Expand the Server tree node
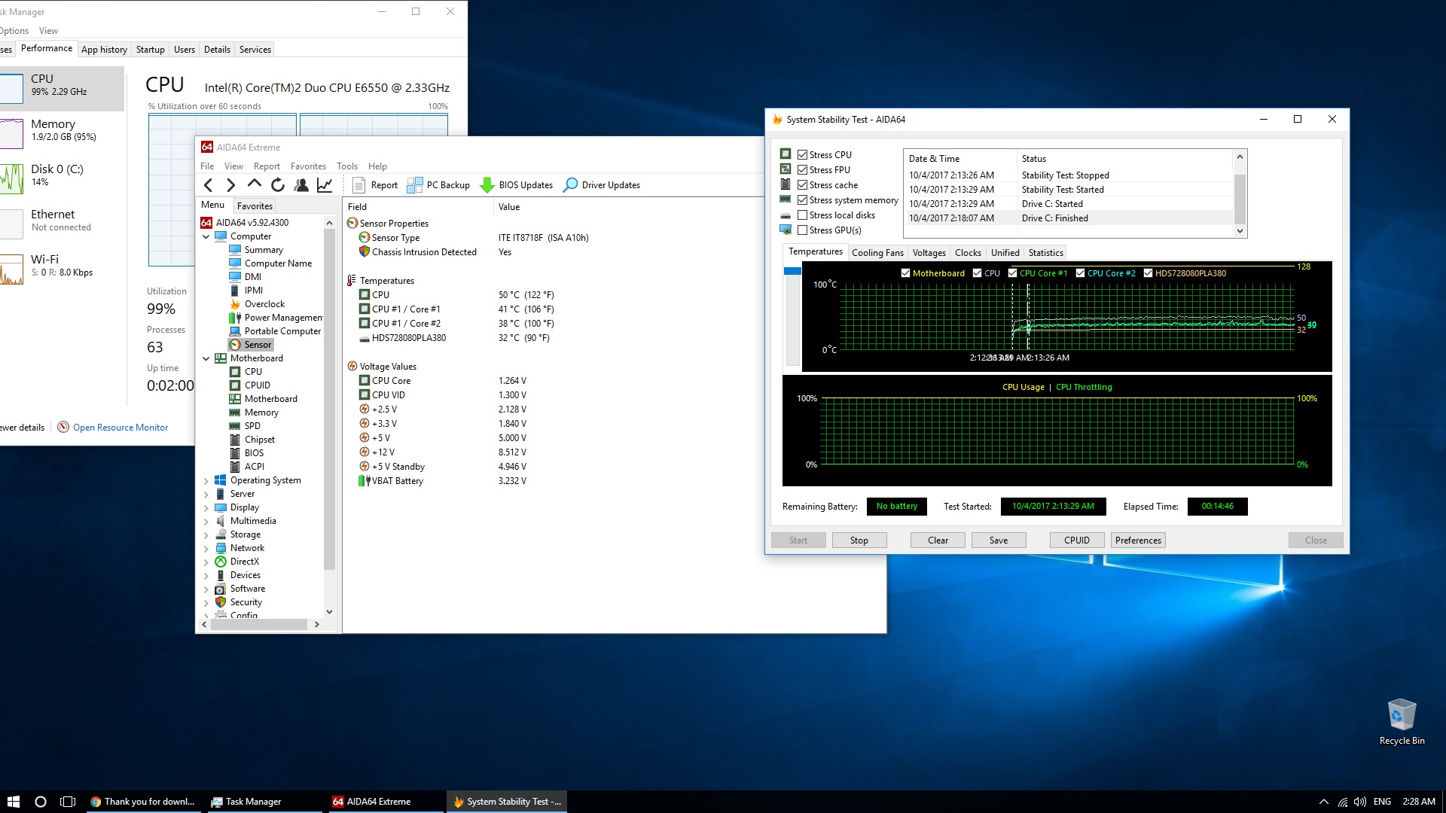 206,494
